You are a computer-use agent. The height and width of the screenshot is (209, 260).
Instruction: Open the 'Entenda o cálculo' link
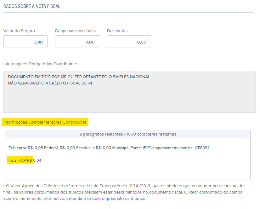coord(105,199)
